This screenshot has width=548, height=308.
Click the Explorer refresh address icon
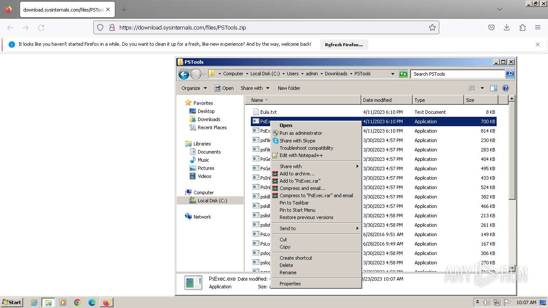point(403,74)
